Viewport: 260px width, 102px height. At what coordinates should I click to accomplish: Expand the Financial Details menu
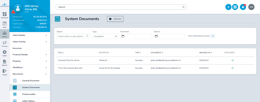click(x=30, y=55)
